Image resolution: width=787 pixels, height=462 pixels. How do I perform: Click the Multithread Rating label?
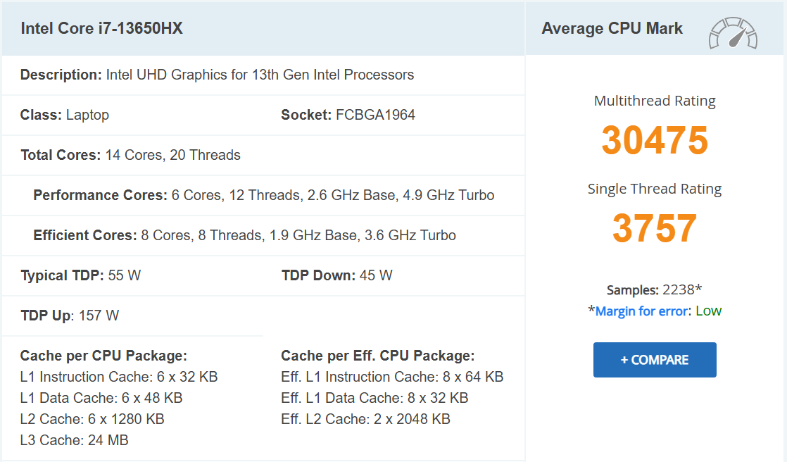point(655,101)
